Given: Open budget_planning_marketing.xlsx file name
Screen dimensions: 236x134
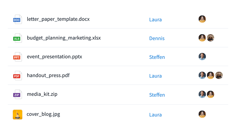Looking at the screenshot, I should click(x=64, y=38).
